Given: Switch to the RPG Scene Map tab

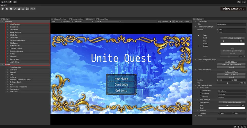Looking at the screenshot, I should 102,19.
